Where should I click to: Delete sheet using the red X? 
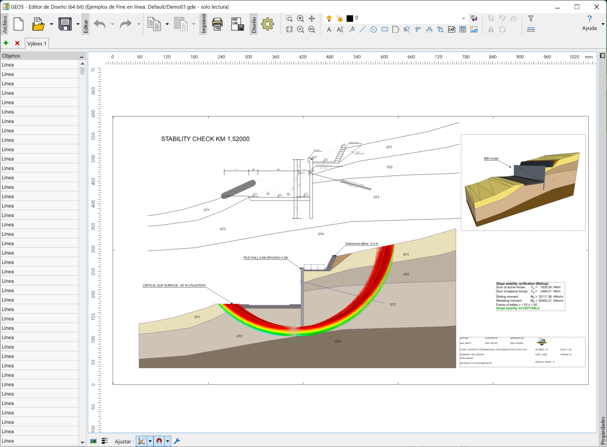pyautogui.click(x=17, y=43)
